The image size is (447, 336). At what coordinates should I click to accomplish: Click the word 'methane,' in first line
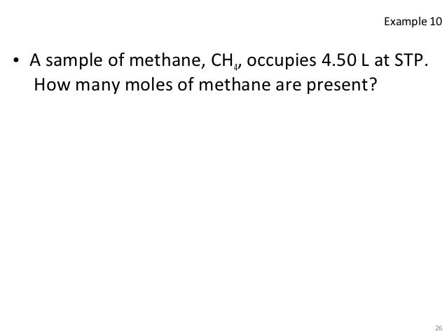(167, 60)
